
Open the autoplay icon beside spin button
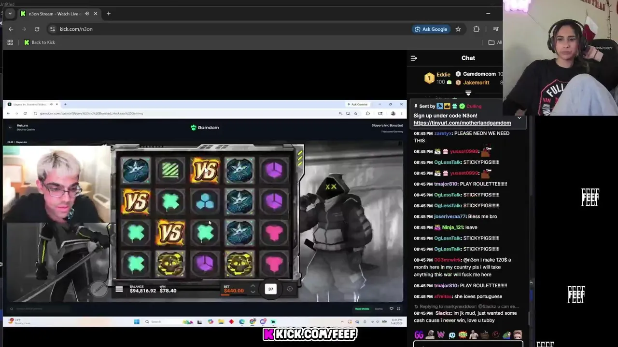coord(290,289)
